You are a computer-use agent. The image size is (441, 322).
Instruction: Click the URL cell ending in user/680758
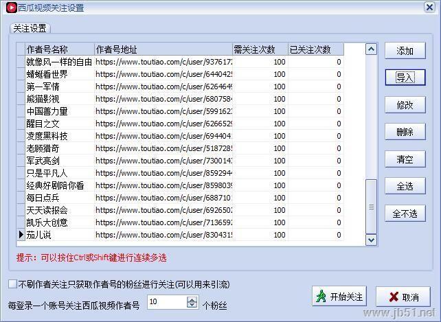click(163, 99)
